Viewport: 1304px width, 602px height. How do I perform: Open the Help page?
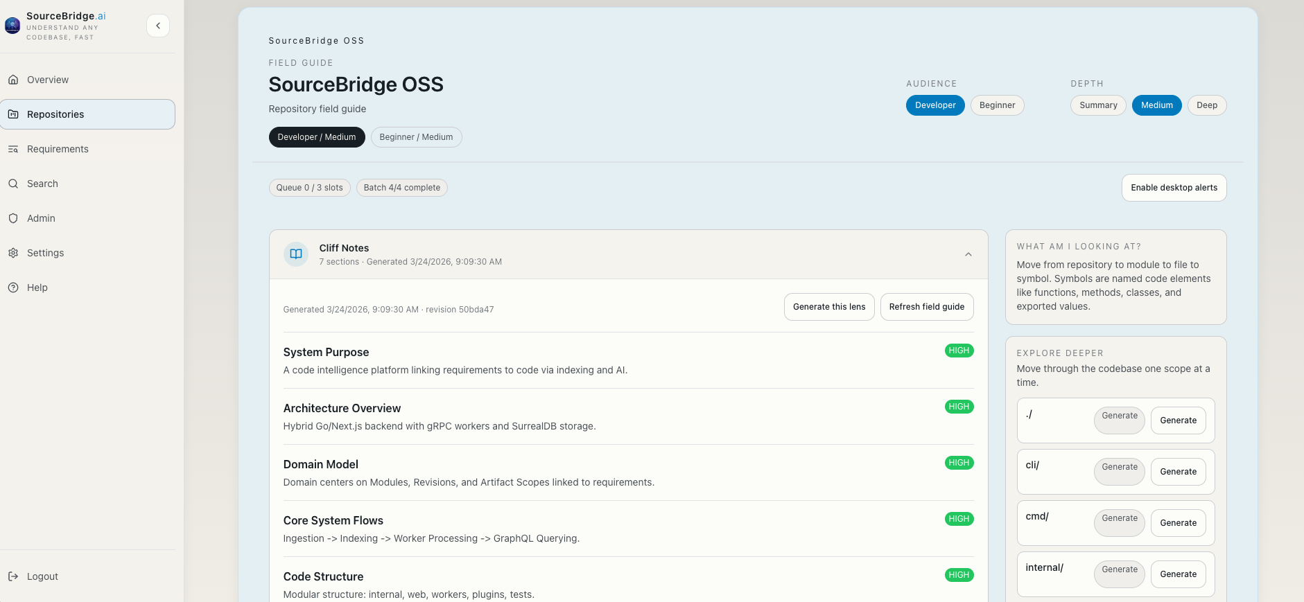(87, 287)
